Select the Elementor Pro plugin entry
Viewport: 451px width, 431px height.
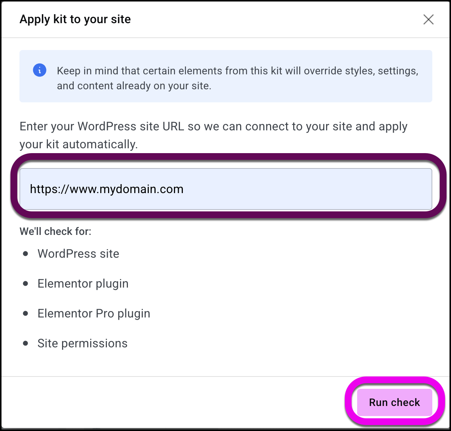tap(93, 313)
